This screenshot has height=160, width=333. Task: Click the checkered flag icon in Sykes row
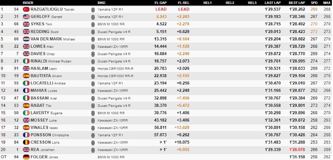click(93, 24)
